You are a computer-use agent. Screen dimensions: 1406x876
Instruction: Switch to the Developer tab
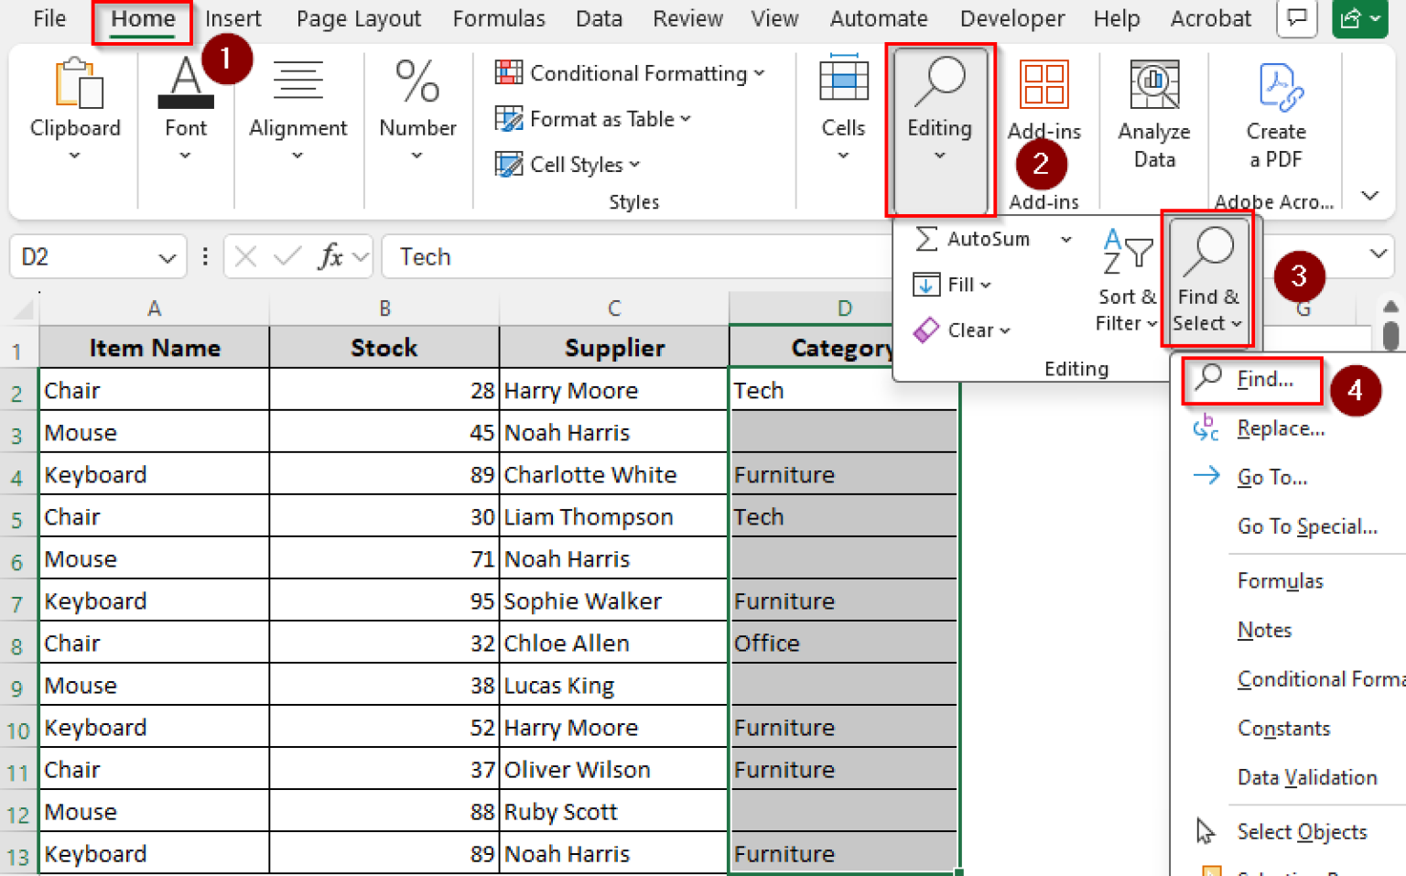pyautogui.click(x=1012, y=18)
